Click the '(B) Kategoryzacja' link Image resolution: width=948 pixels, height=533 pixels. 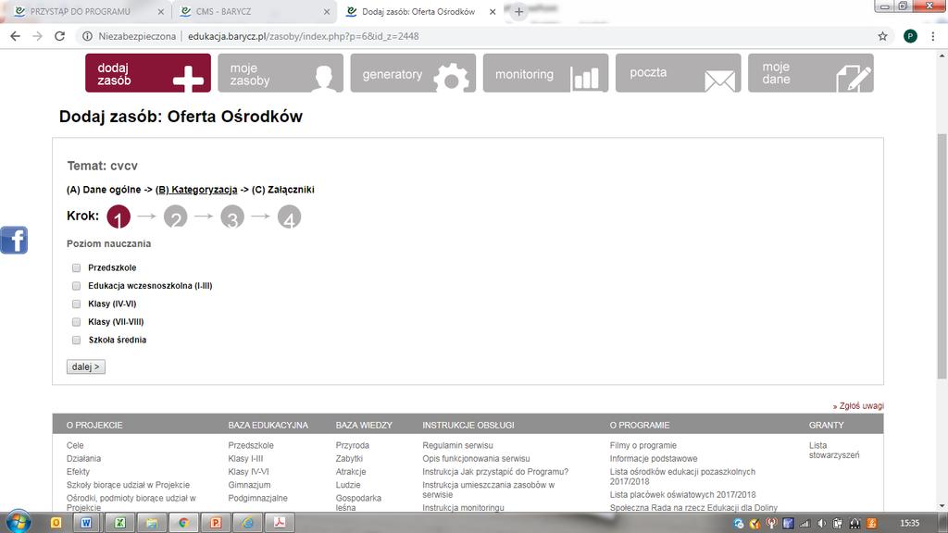196,190
